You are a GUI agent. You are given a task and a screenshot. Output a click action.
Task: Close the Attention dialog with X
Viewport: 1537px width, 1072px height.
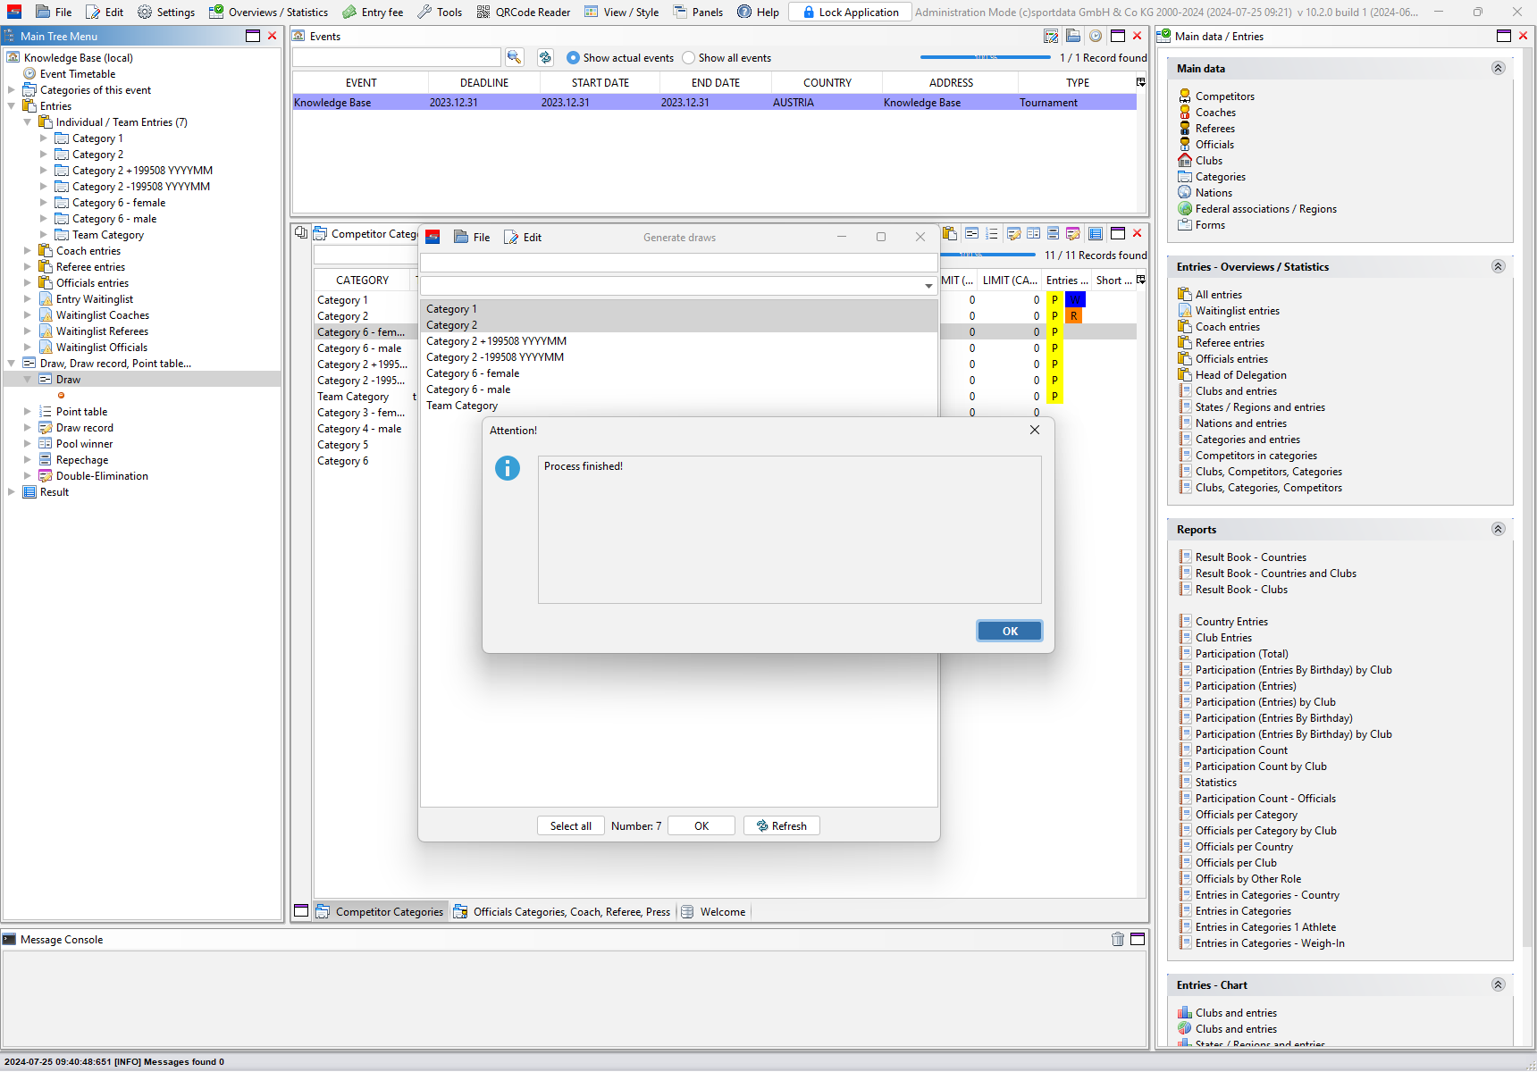1034,430
